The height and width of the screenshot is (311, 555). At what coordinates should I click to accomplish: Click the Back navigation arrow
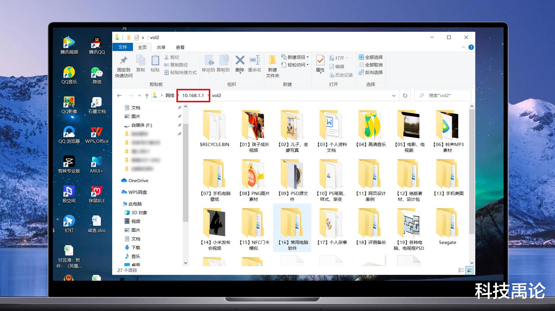point(119,95)
